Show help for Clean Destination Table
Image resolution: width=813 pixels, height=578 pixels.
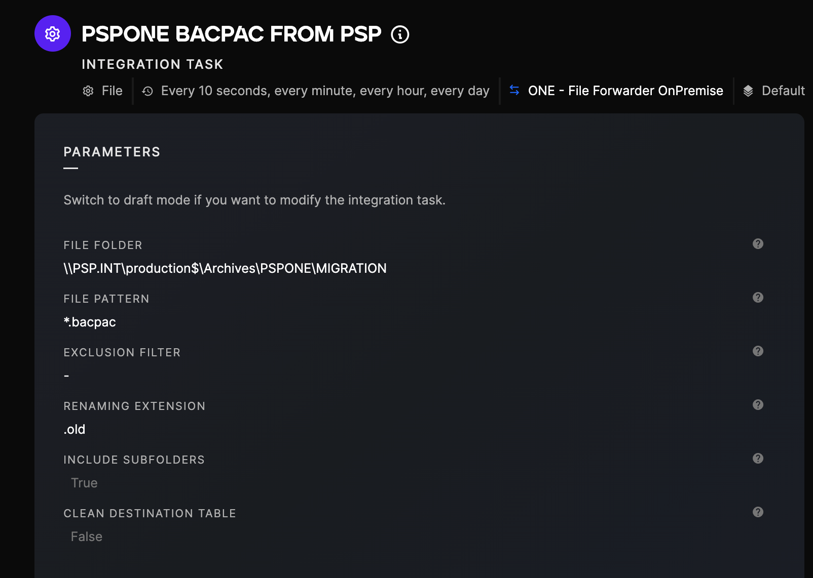[758, 512]
